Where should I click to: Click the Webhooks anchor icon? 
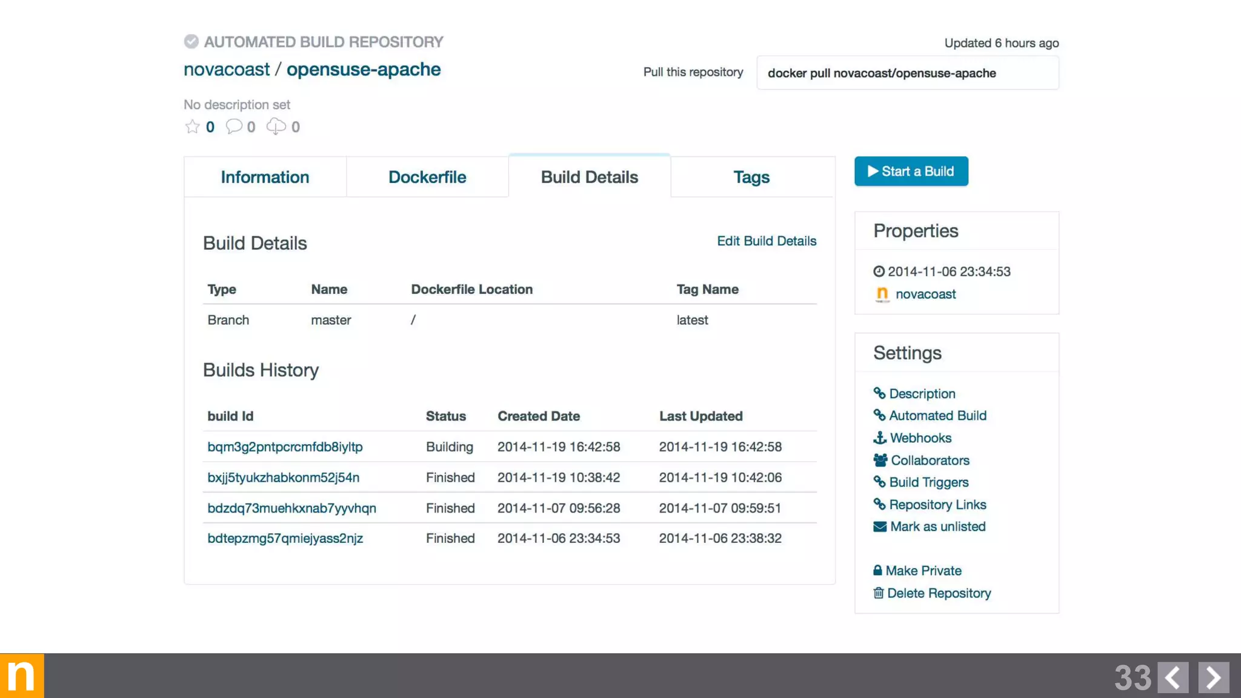pyautogui.click(x=879, y=438)
